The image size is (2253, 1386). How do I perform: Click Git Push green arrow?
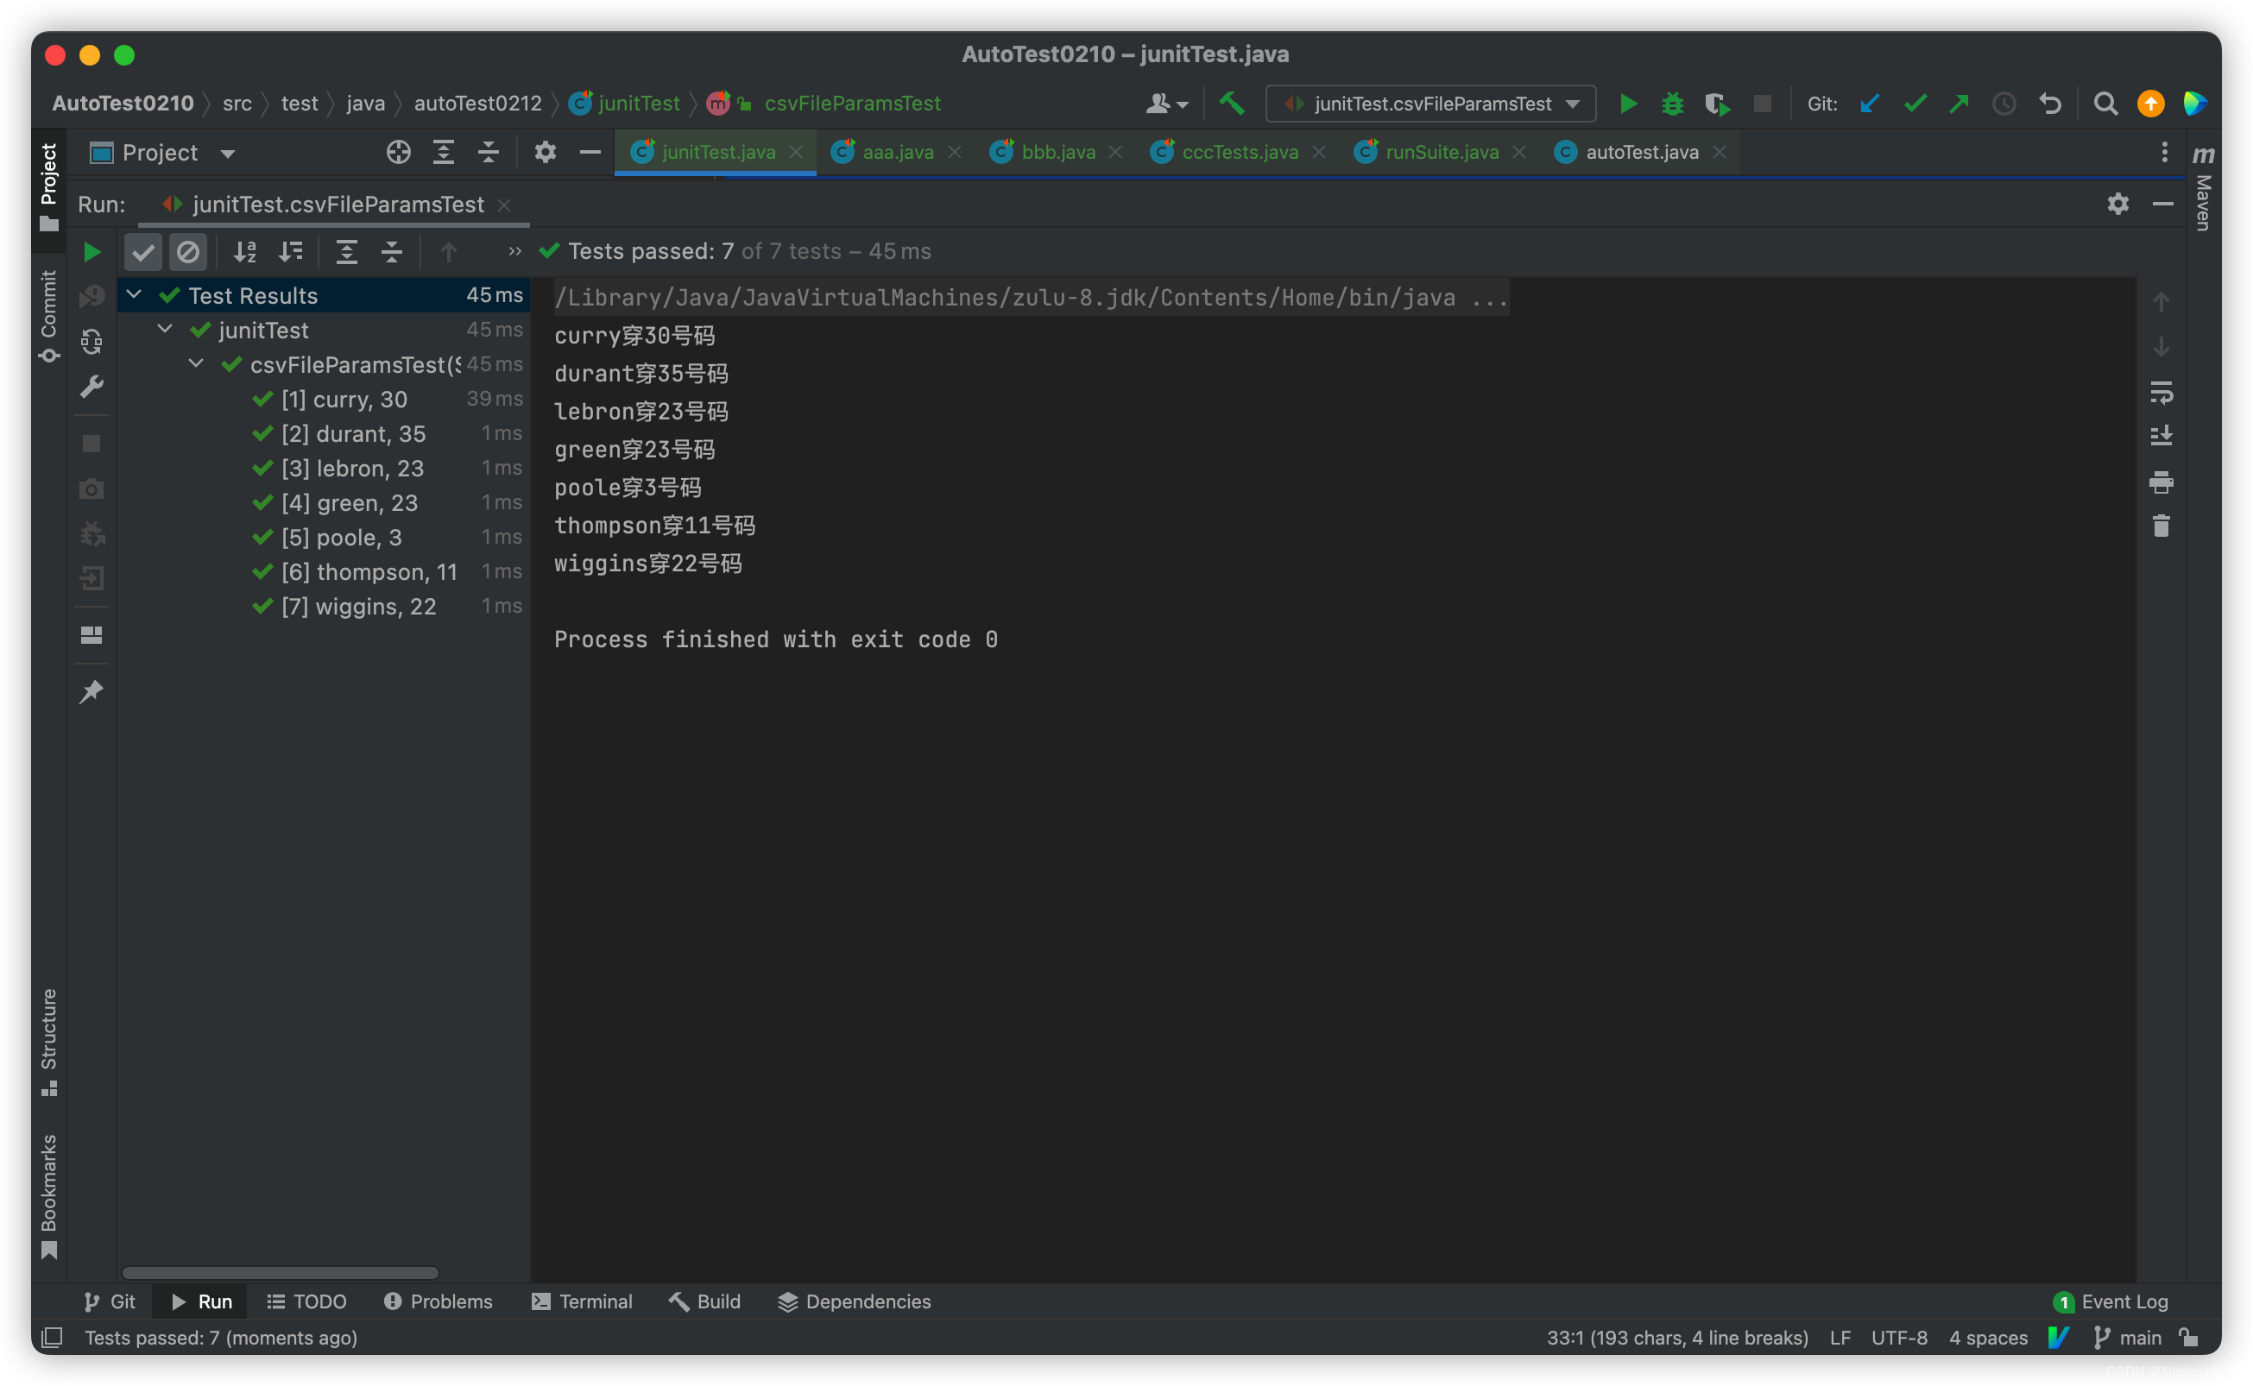[x=1960, y=104]
